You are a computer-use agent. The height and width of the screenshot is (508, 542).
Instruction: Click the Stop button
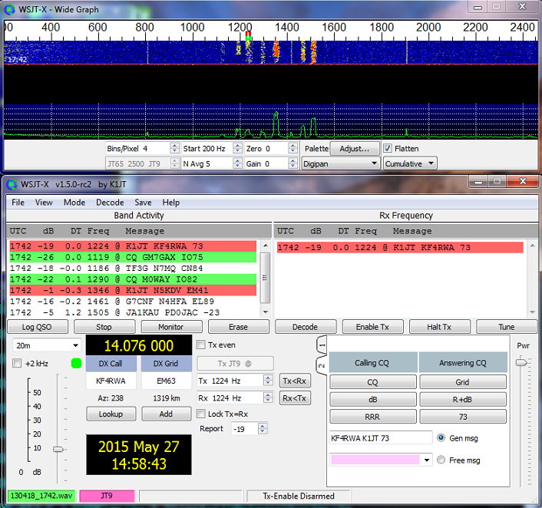[104, 327]
